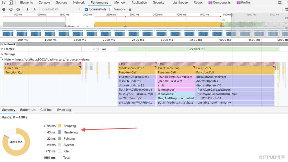
Task: Select the leftmost Task bar at Main track
Action: (42, 64)
